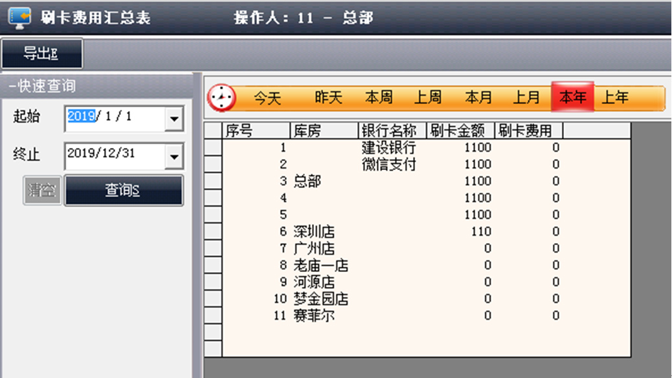This screenshot has height=378, width=672.
Task: Select the 上年 quick range tab
Action: tap(615, 98)
